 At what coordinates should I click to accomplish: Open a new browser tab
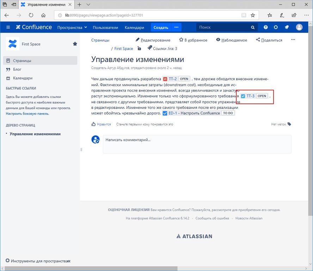[79, 4]
